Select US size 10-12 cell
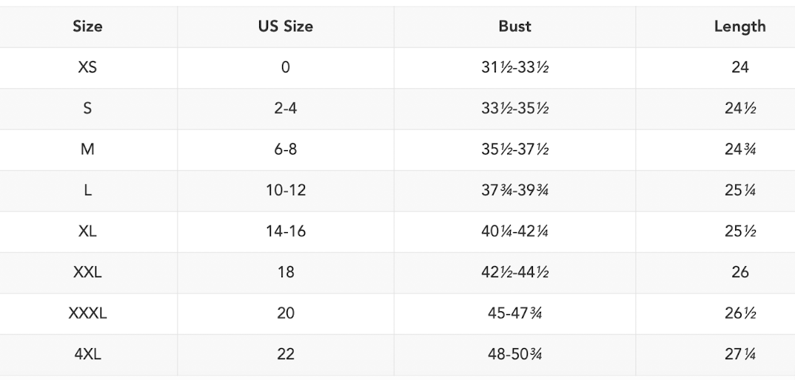The width and height of the screenshot is (795, 380). pyautogui.click(x=285, y=191)
